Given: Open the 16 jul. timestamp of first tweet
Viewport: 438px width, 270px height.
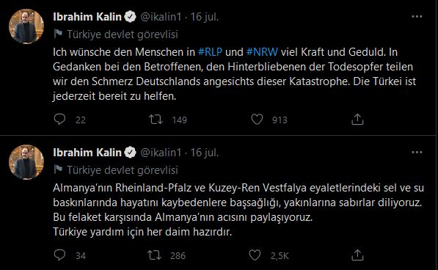Looking at the screenshot, I should [205, 17].
